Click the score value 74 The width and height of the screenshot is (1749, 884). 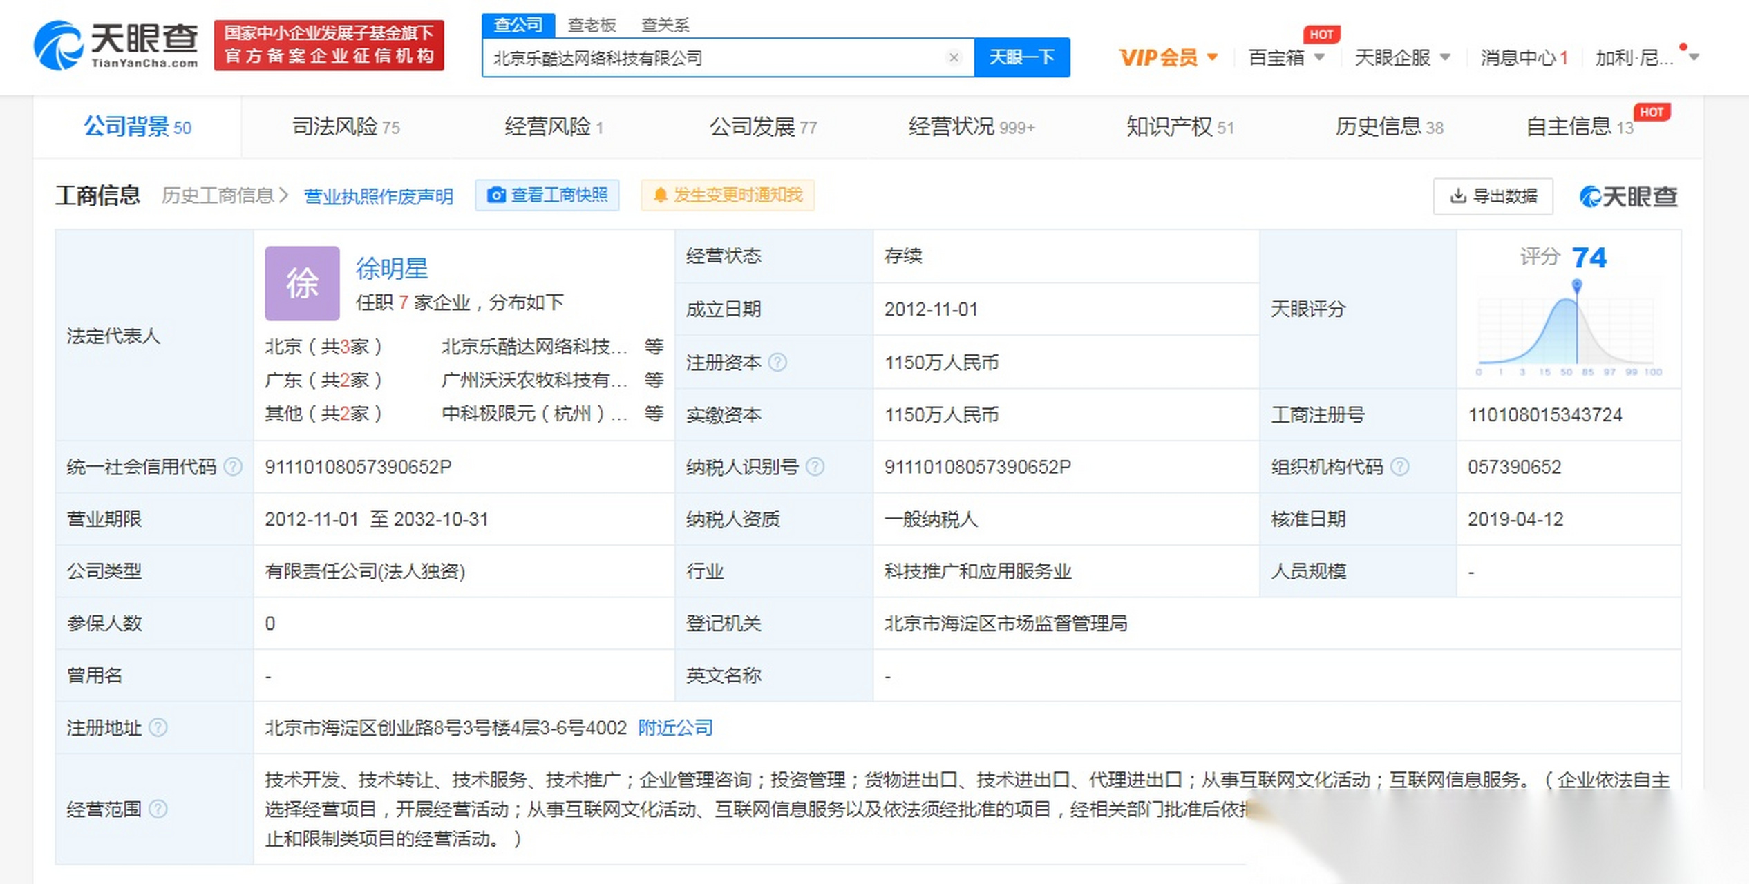[1589, 258]
